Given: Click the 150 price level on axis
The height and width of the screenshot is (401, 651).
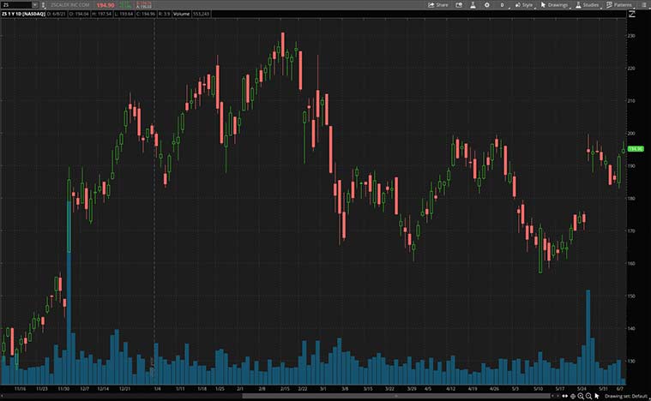Looking at the screenshot, I should click(631, 296).
